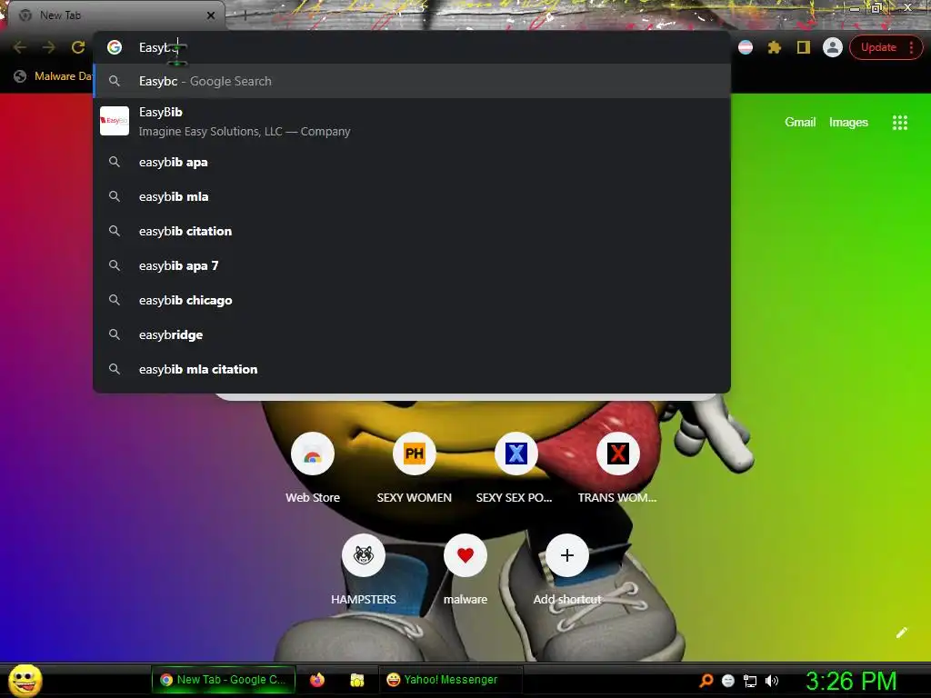This screenshot has height=698, width=931.
Task: Click the 3:26 PM clock
Action: 851,681
